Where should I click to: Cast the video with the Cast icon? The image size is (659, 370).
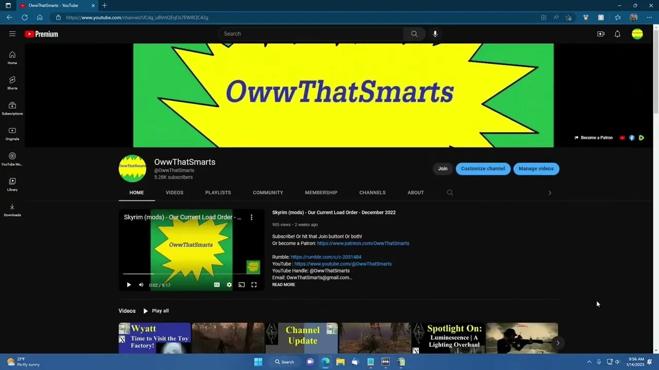coord(241,285)
